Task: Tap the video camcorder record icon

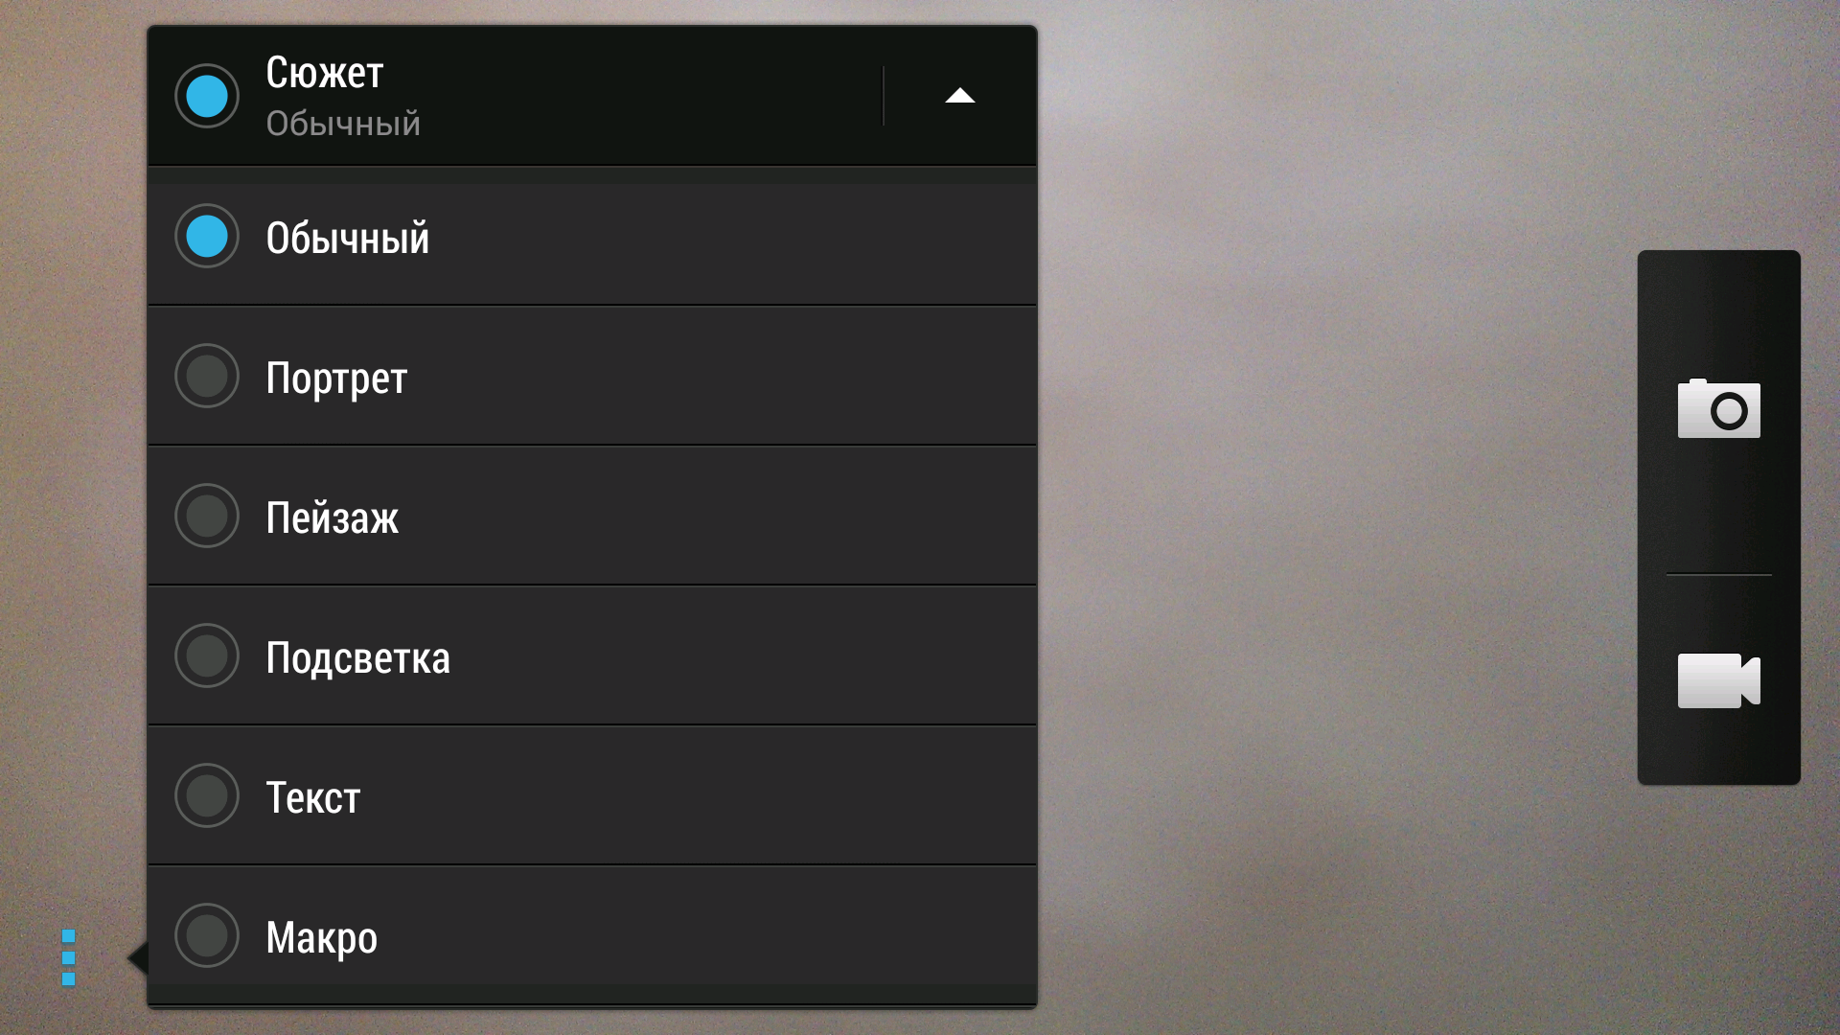Action: point(1718,680)
